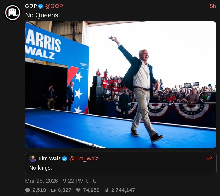
Task: Click the heart likes icon
Action: tap(78, 190)
